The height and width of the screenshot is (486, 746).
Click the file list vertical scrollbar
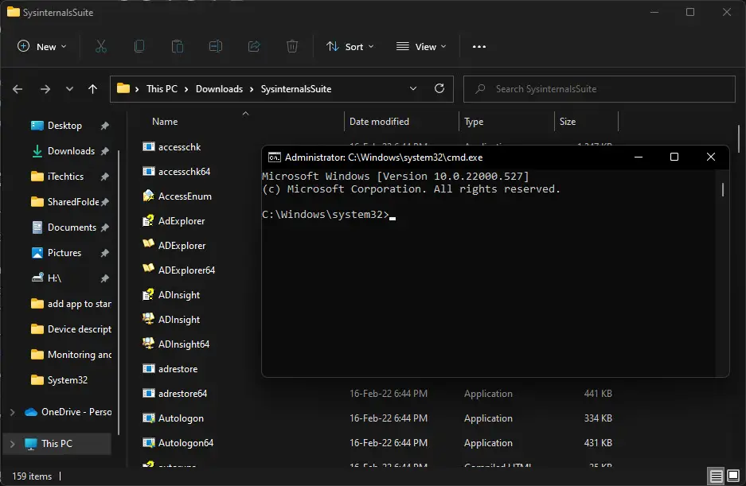(x=739, y=138)
